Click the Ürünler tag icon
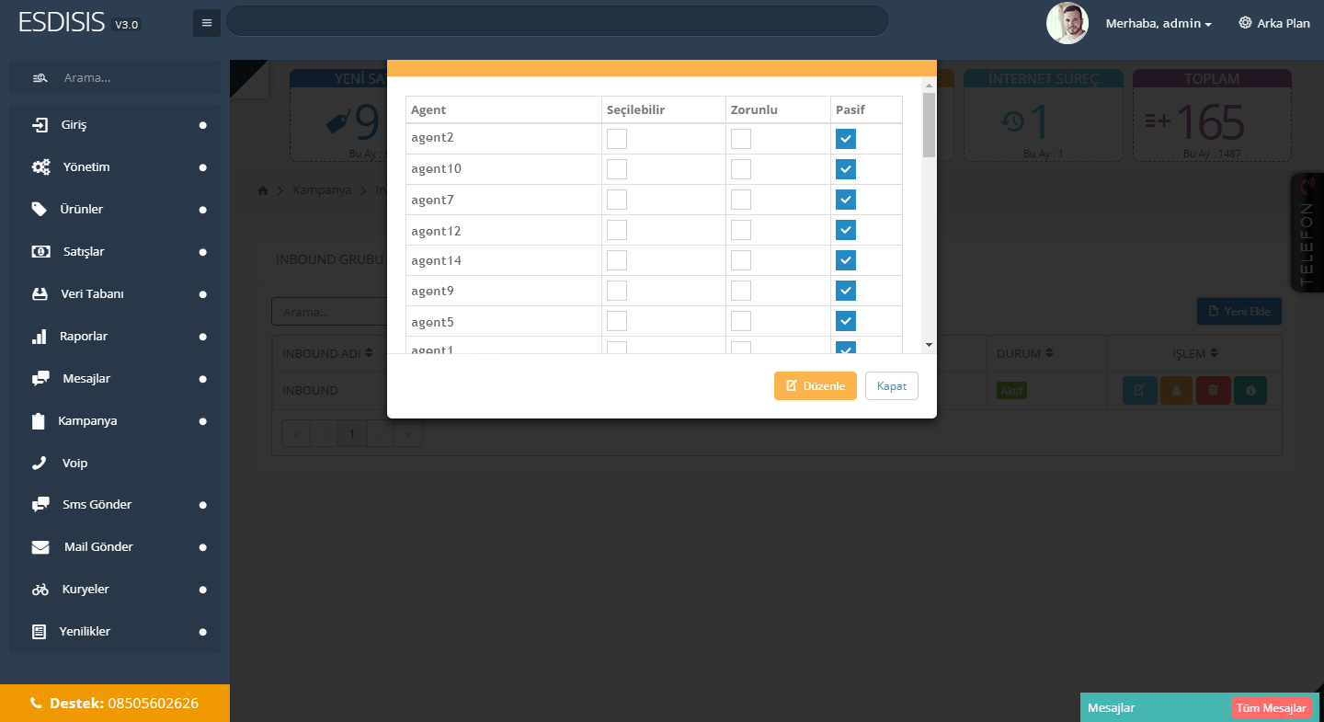Screen dimensions: 1324x722 [40, 210]
